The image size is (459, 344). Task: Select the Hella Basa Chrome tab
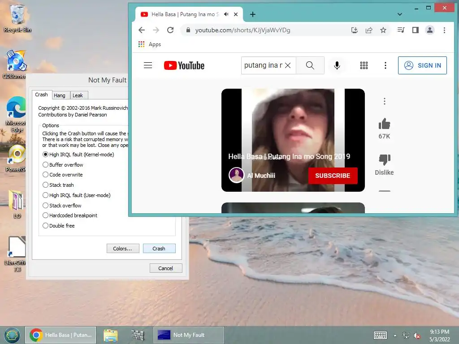184,14
